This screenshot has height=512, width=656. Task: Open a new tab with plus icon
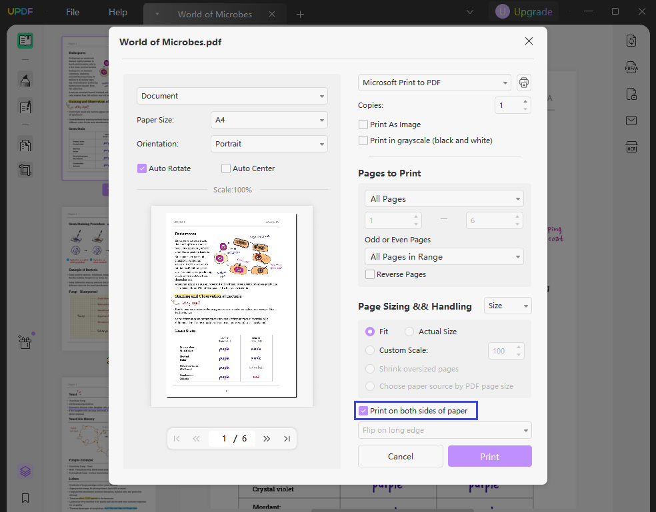pos(300,14)
